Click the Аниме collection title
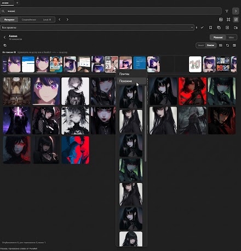The height and width of the screenshot is (251, 241). click(13, 36)
